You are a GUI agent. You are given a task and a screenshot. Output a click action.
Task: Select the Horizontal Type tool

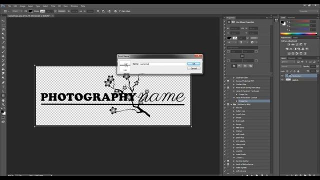[3, 87]
